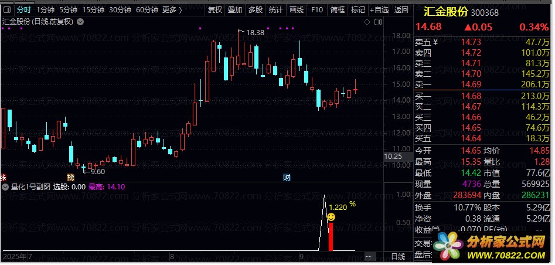Click 买四 price 14.65

point(471,128)
